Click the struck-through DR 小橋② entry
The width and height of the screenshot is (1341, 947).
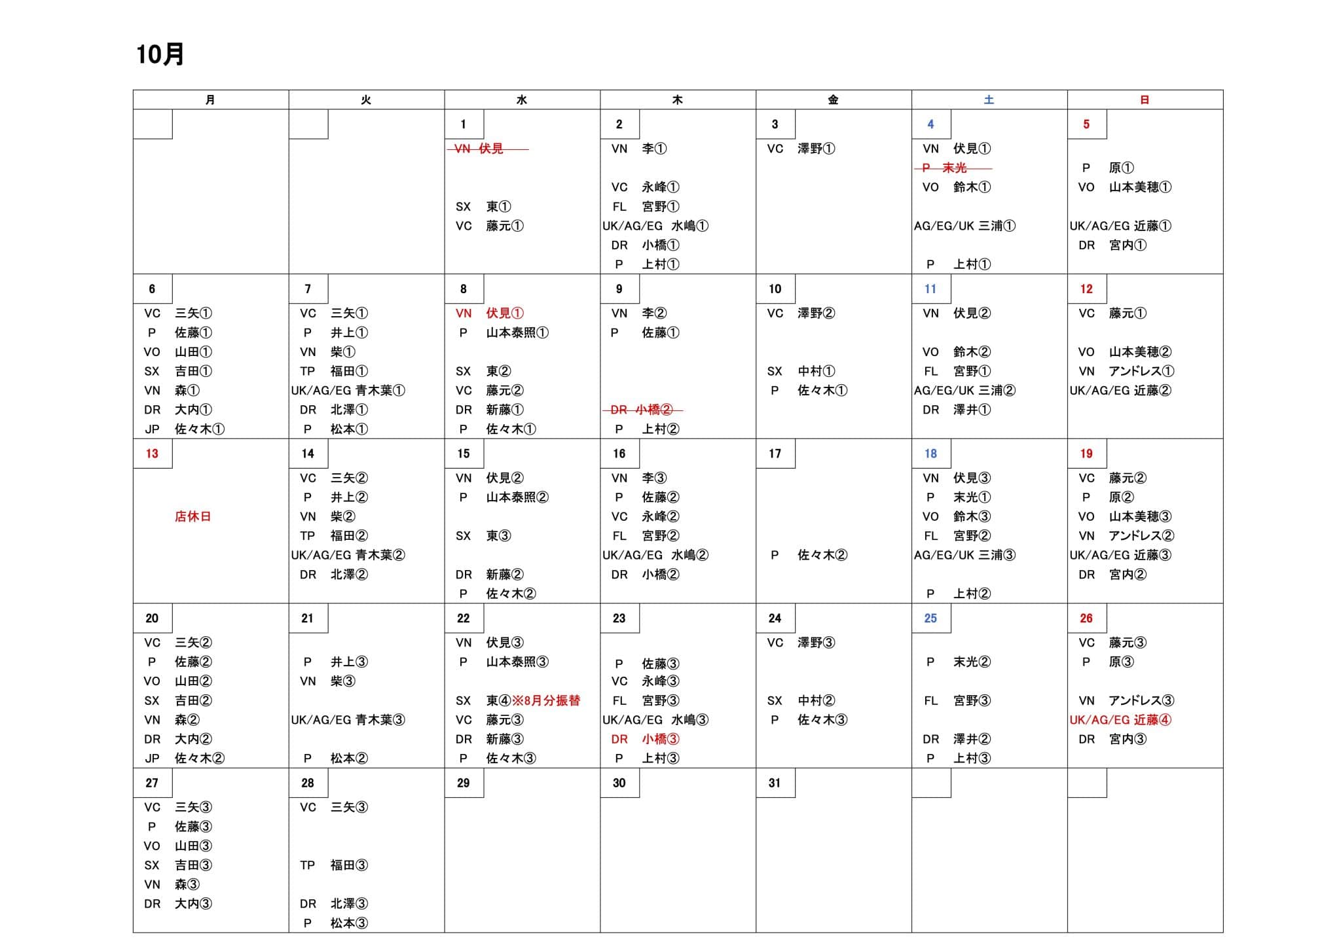(x=642, y=410)
